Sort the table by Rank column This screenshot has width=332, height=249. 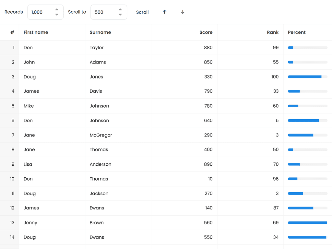(273, 32)
